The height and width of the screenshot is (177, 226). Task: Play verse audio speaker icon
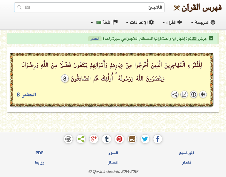tap(203, 94)
